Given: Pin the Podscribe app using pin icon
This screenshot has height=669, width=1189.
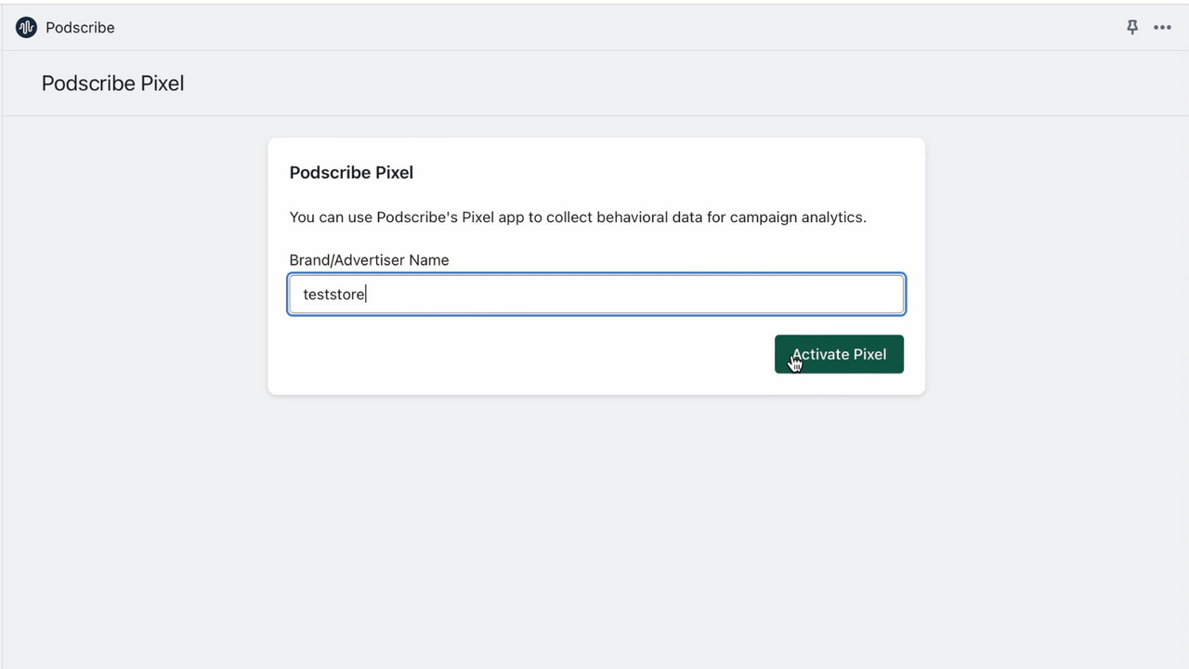Looking at the screenshot, I should click(x=1131, y=27).
